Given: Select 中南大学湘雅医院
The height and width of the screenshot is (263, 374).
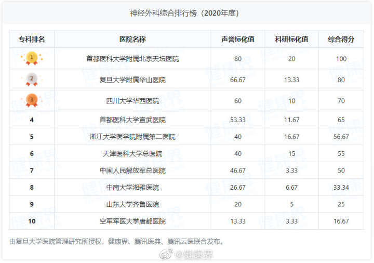Looking at the screenshot, I should tap(132, 188).
